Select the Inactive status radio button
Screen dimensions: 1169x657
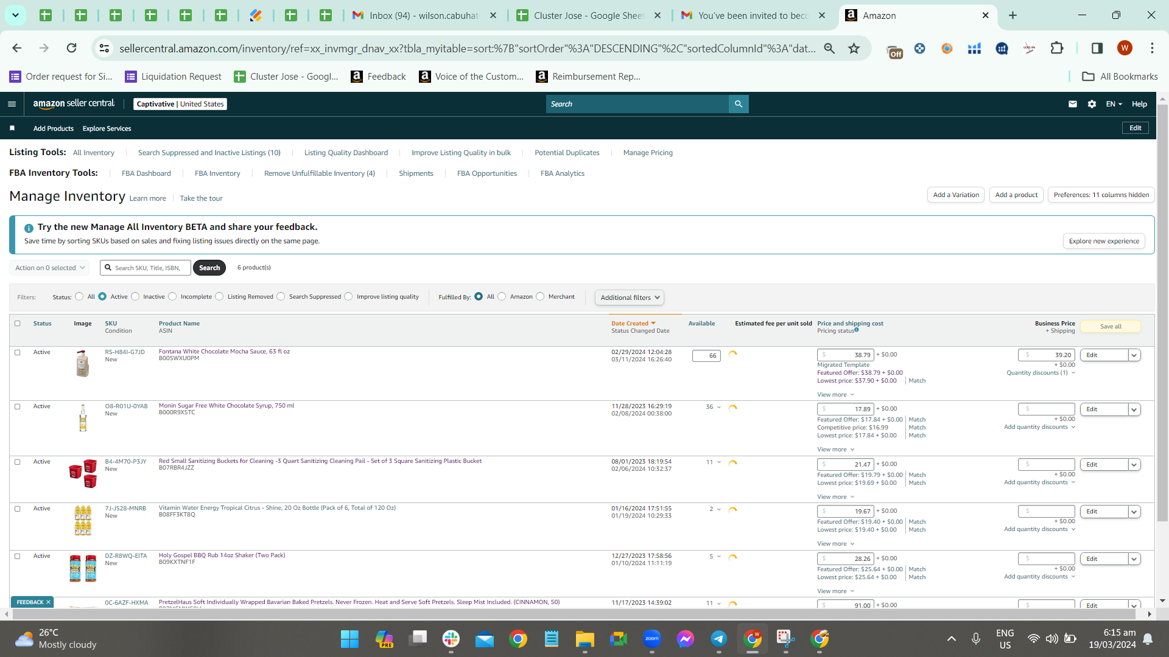(135, 297)
